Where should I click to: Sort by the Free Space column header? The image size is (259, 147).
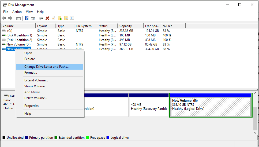(x=152, y=26)
